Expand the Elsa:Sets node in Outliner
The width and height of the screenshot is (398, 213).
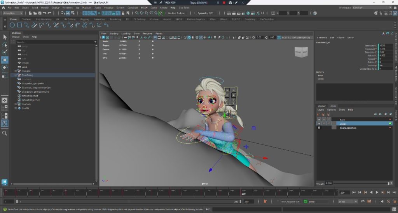click(x=16, y=104)
